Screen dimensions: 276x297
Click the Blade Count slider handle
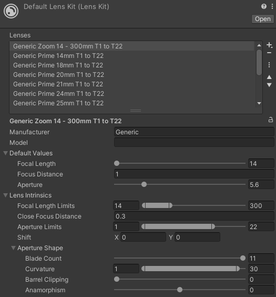(242, 258)
